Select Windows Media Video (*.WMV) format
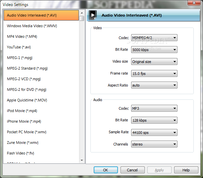 [x=41, y=26]
